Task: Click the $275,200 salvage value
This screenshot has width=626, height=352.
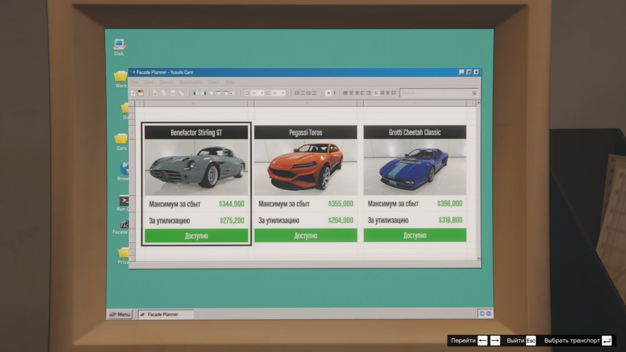Action: click(x=232, y=221)
